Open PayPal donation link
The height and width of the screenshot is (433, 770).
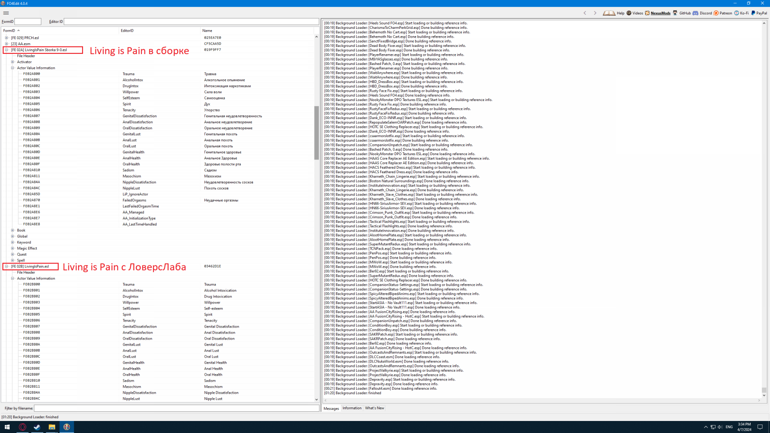pyautogui.click(x=759, y=13)
